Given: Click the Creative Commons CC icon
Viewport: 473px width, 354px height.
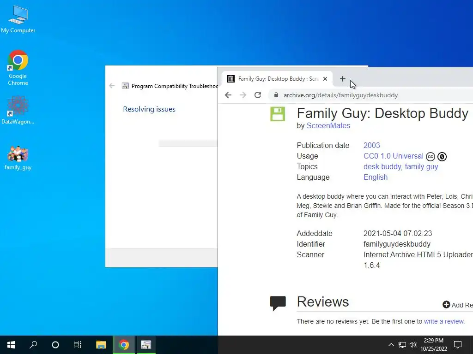Looking at the screenshot, I should pyautogui.click(x=431, y=157).
